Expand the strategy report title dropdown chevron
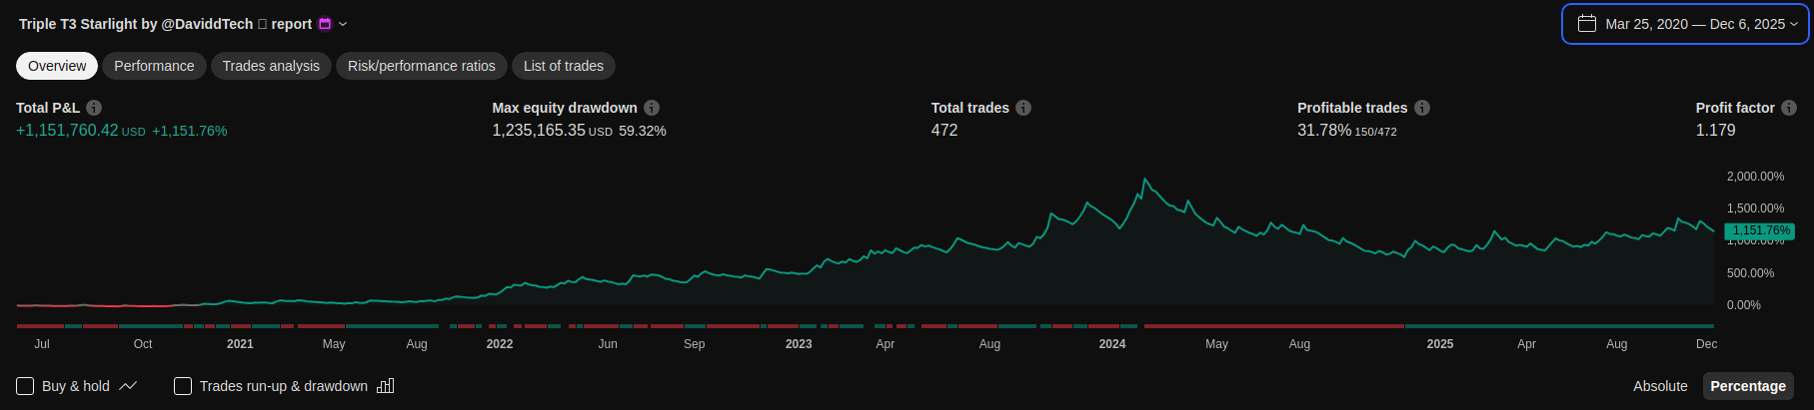The width and height of the screenshot is (1814, 410). 344,24
